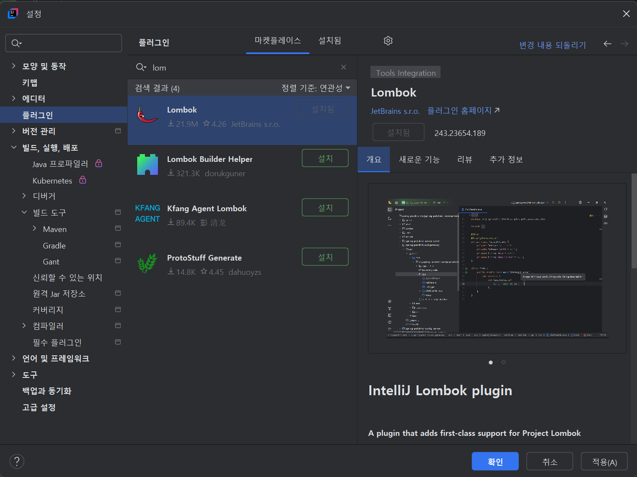
Task: Expand Maven tree node
Action: click(x=35, y=228)
